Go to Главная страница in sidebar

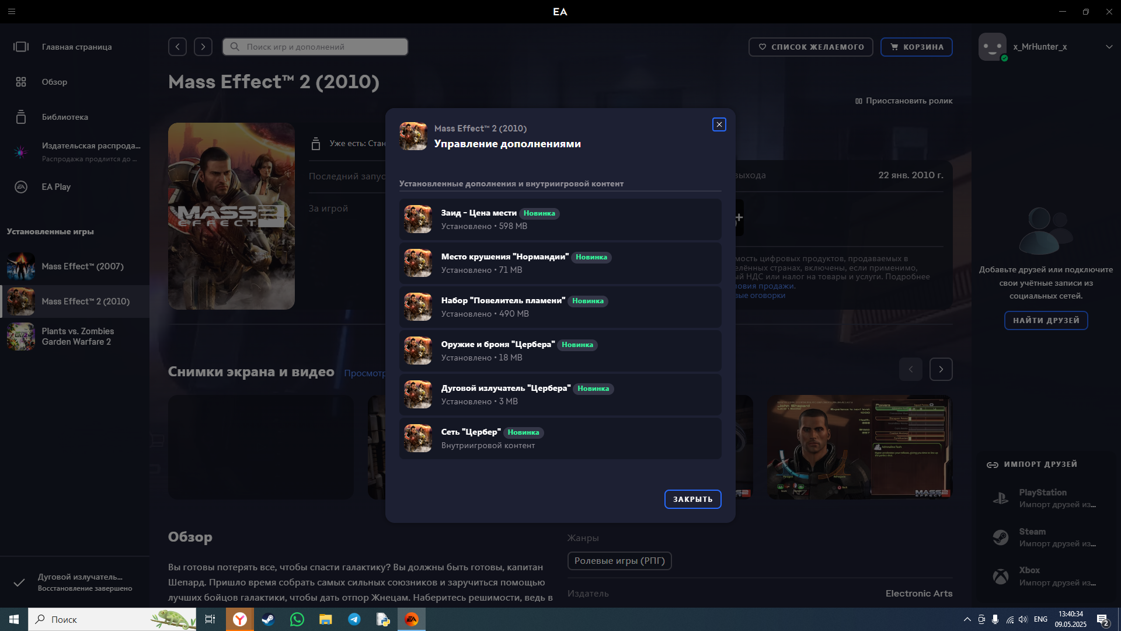[x=75, y=47]
